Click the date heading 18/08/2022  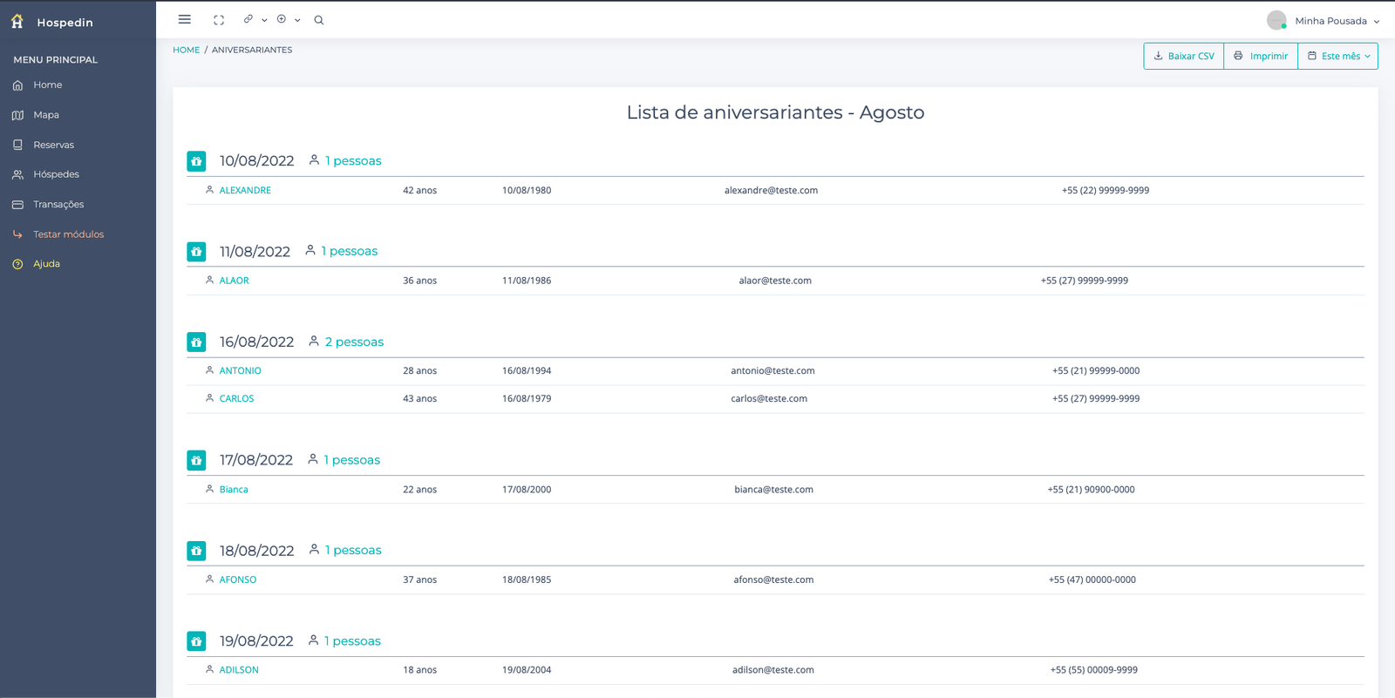tap(256, 551)
